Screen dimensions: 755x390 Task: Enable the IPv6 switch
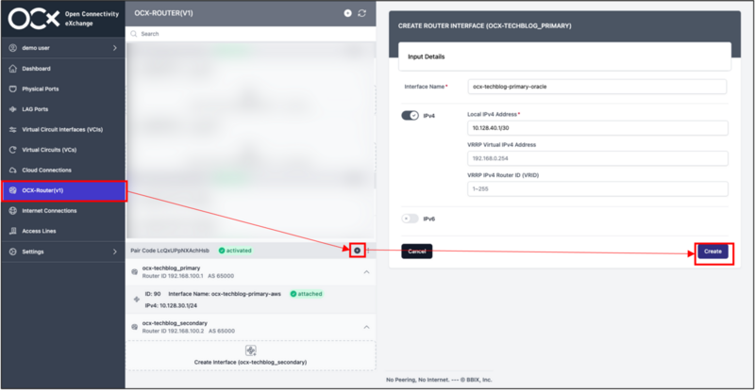tap(411, 219)
